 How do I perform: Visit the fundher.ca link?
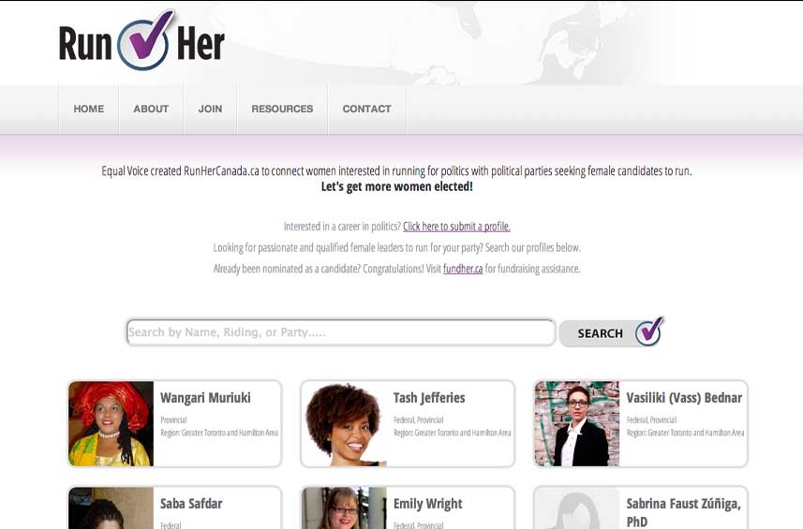[x=463, y=269]
